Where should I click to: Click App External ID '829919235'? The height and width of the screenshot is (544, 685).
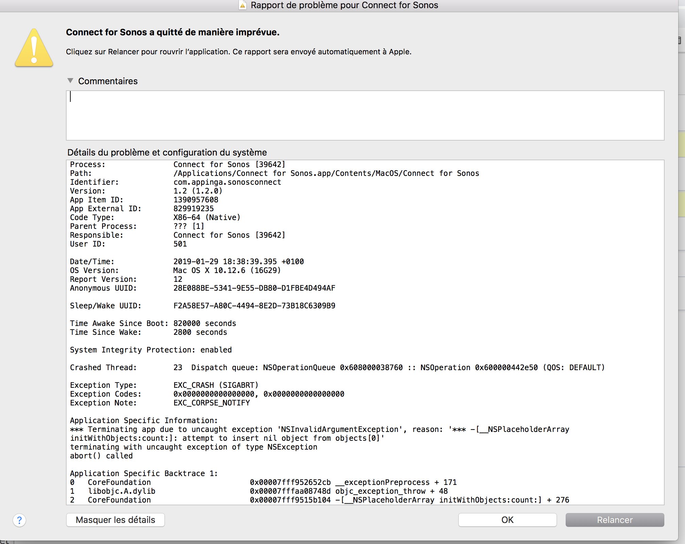194,208
